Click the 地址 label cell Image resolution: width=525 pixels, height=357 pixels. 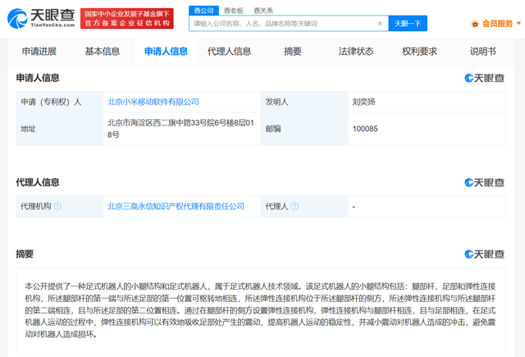coord(60,129)
